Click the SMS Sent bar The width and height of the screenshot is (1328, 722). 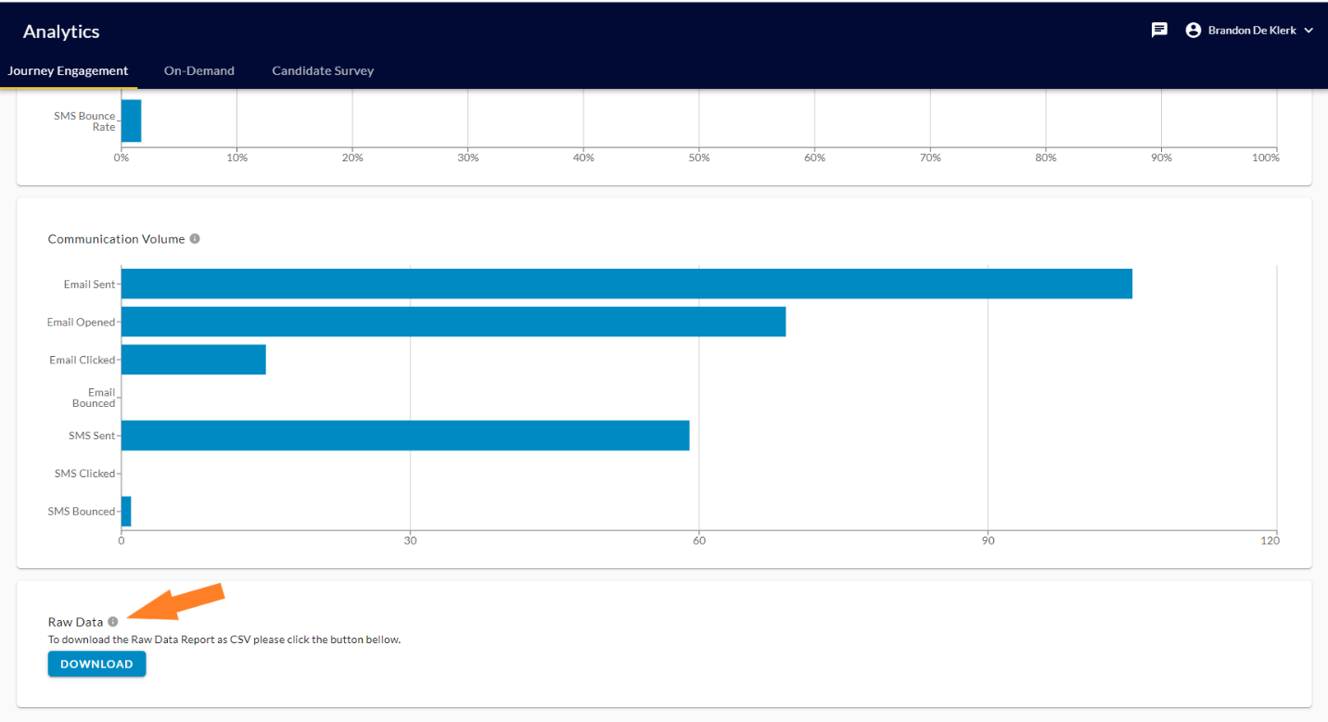[x=405, y=436]
